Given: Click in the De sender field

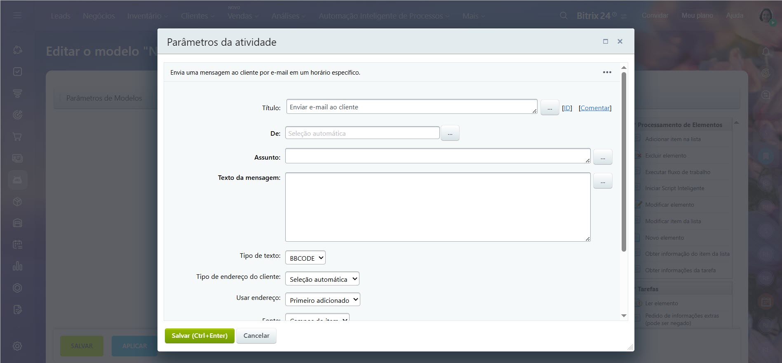Looking at the screenshot, I should (x=362, y=133).
